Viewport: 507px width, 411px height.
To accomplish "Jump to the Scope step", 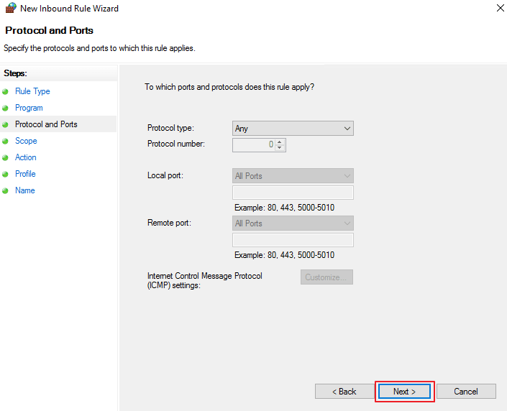I will (x=26, y=141).
